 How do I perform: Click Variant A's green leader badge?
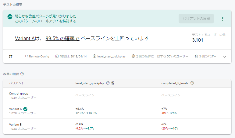pyautogui.click(x=26, y=109)
